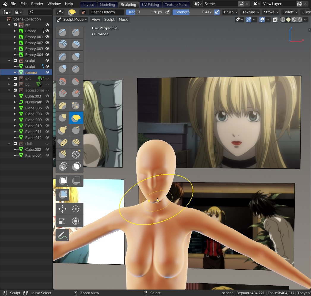The image size is (311, 296).
Task: Select the Snake Hook brush
Action: (62, 130)
